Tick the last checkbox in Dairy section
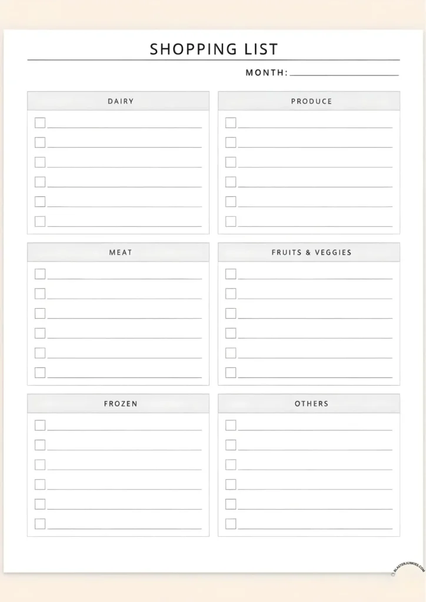Screen dimensions: 426x602 coord(40,222)
